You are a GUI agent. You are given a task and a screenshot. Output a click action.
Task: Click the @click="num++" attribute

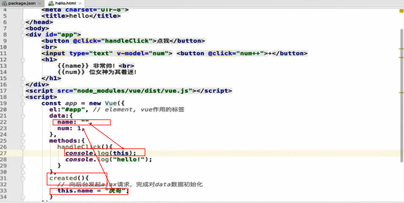[236, 53]
